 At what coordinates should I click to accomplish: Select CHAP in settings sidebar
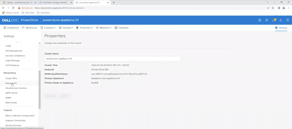(x=8, y=46)
